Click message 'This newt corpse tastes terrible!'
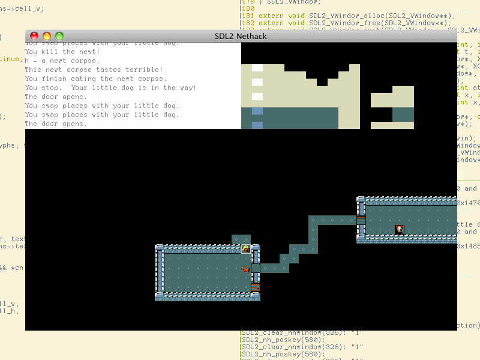The height and width of the screenshot is (360, 480). [94, 70]
